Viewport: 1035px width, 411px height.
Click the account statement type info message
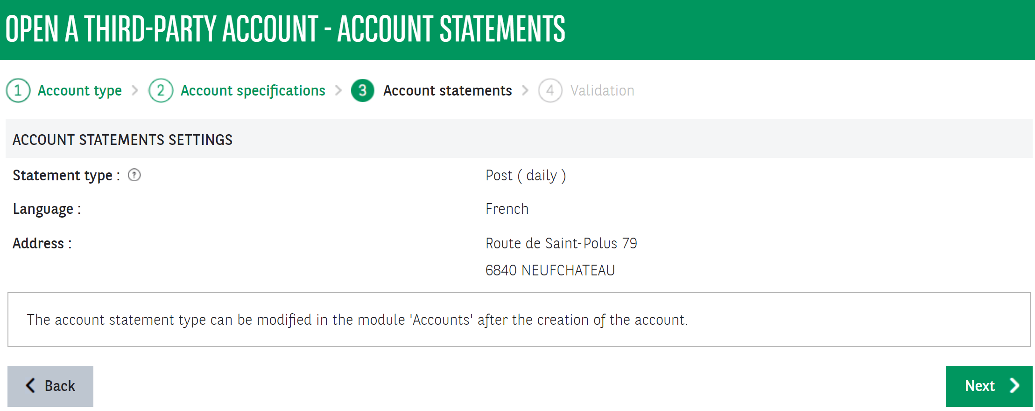point(357,320)
